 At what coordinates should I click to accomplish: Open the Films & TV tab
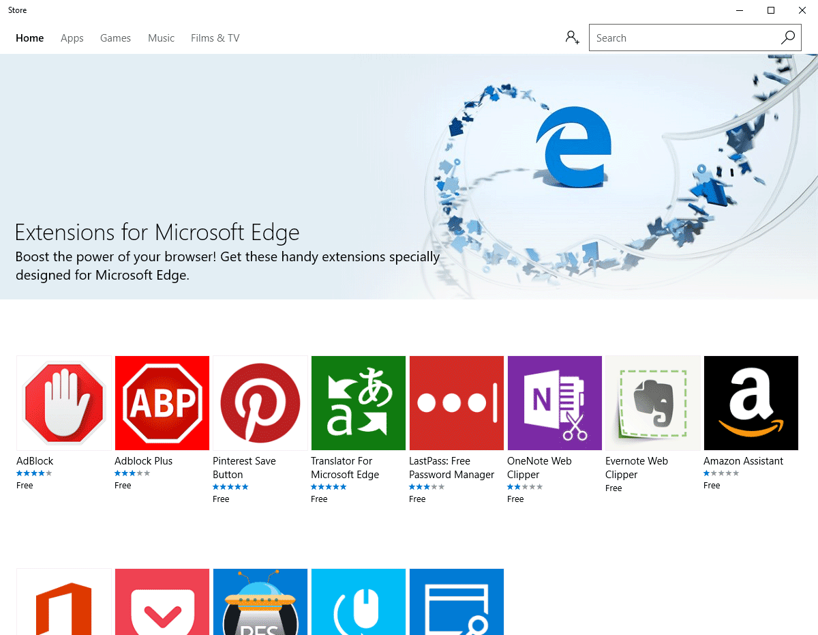[x=215, y=38]
